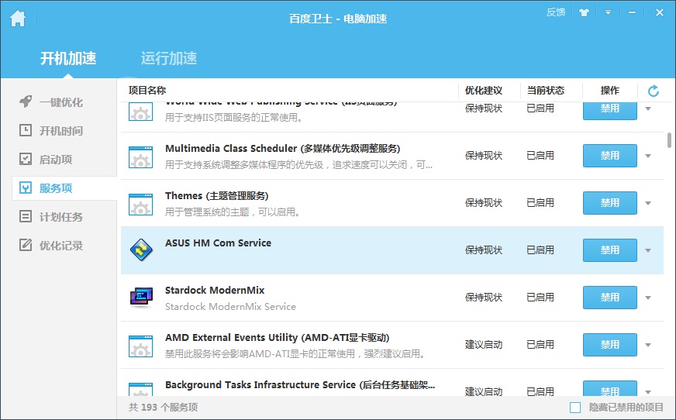The height and width of the screenshot is (420, 676).
Task: Click 建议启动 in the AMD row
Action: coord(483,345)
